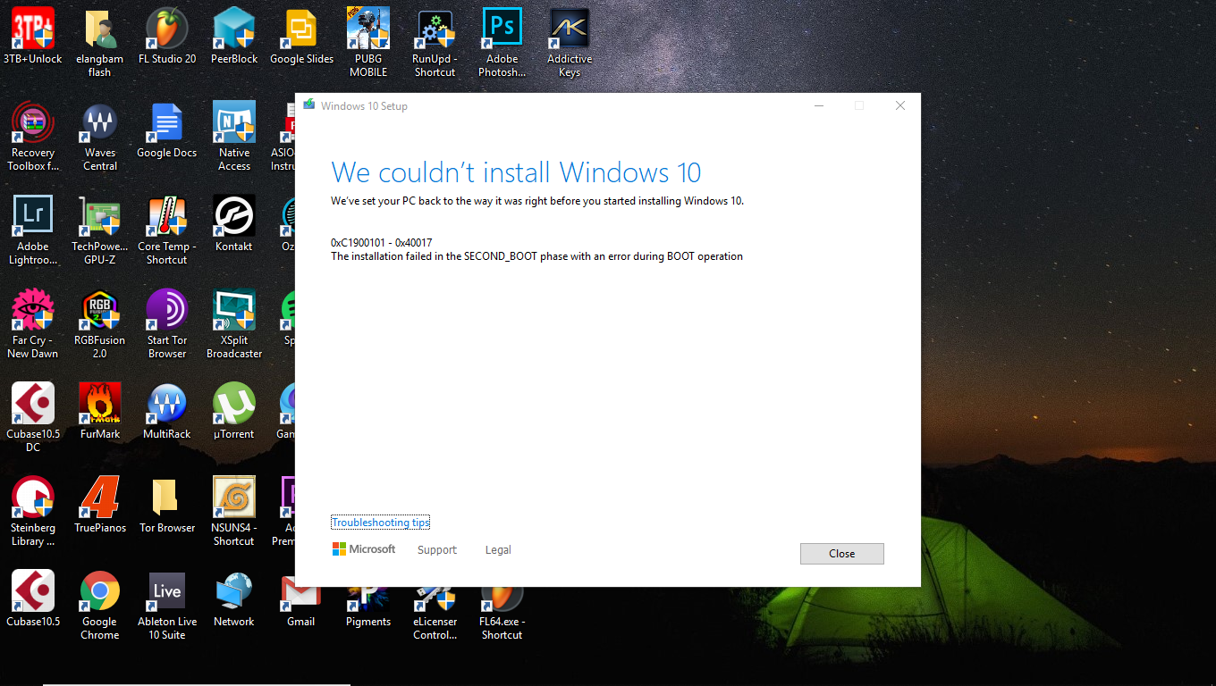Open the Legal link in Setup

coord(498,550)
